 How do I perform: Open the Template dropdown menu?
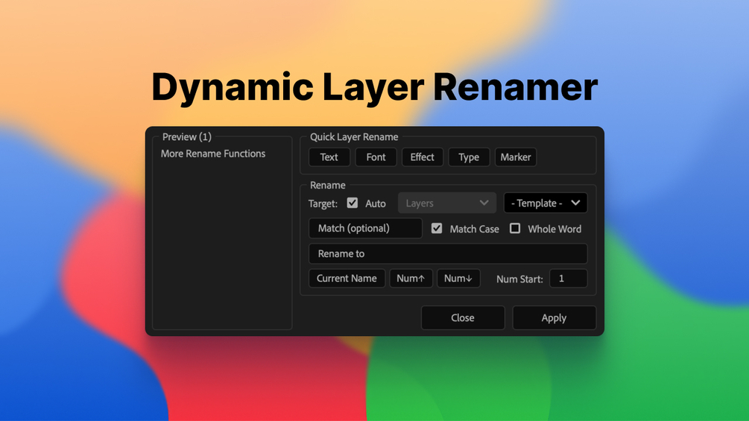tap(546, 203)
